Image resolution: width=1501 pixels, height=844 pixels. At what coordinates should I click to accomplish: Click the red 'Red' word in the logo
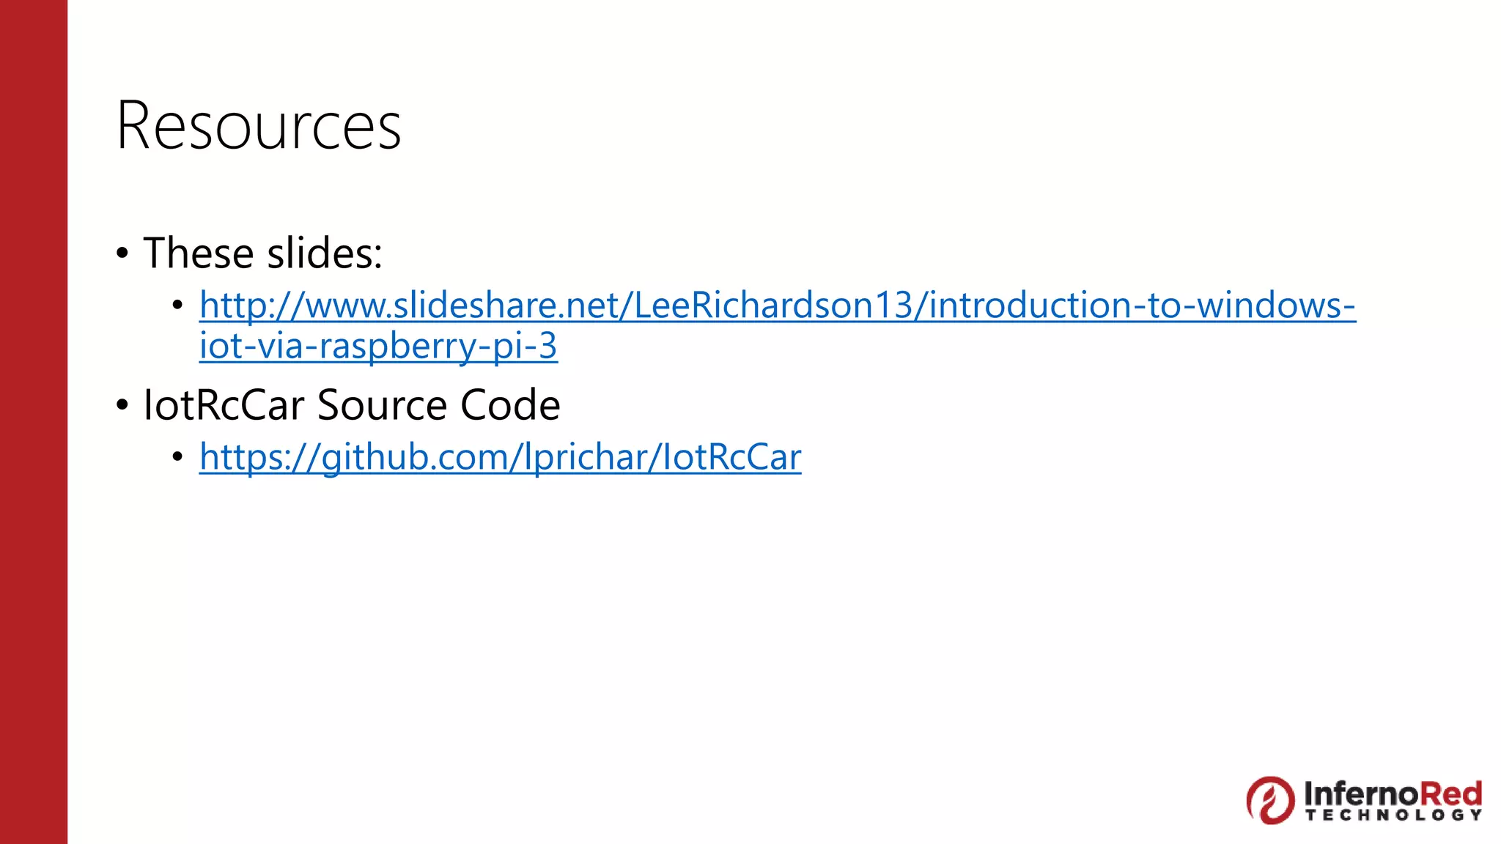[x=1451, y=794]
